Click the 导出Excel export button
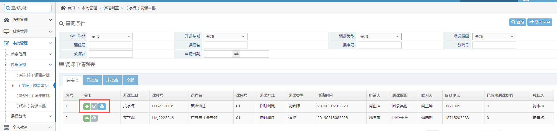 click(540, 22)
